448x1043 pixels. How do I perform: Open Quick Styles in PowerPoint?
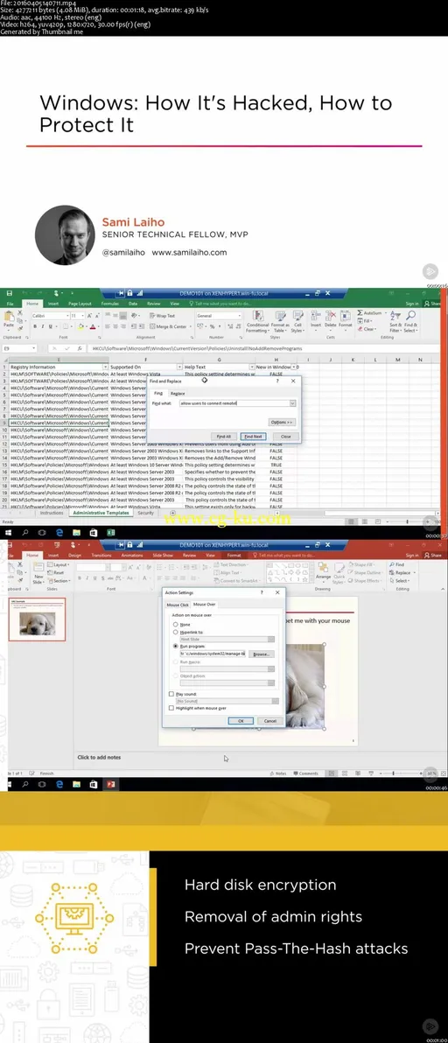pos(339,572)
